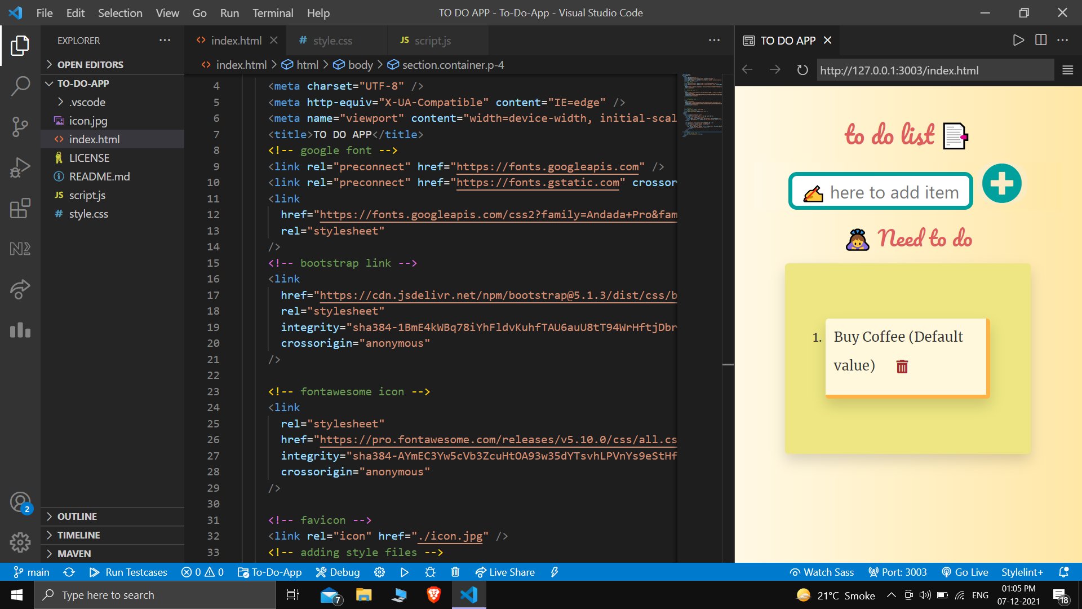
Task: Click the green plus add-item button
Action: click(x=1001, y=184)
